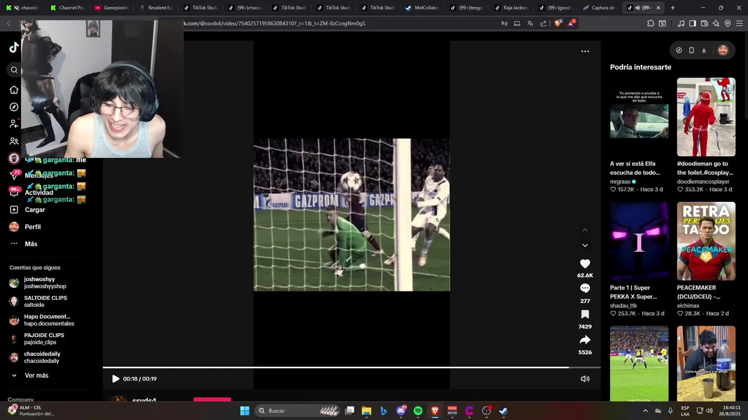Switch to Resident Evil browser tab
The image size is (748, 420).
pyautogui.click(x=155, y=8)
